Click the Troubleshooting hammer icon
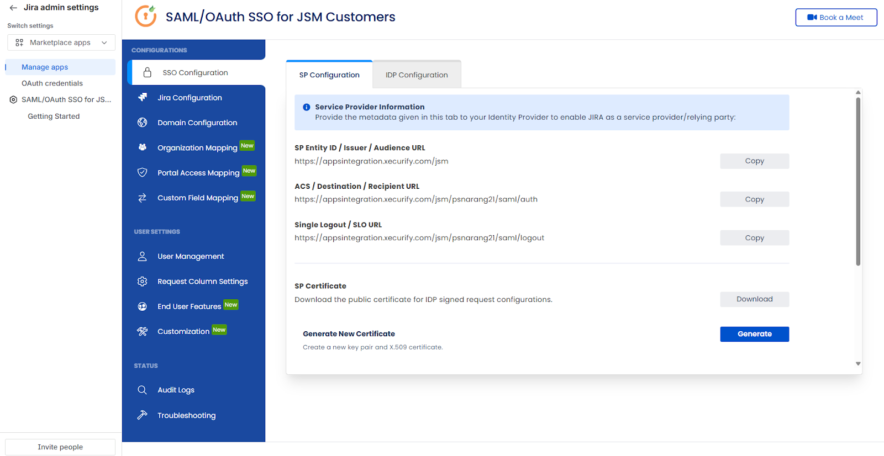This screenshot has height=456, width=884. click(x=143, y=415)
